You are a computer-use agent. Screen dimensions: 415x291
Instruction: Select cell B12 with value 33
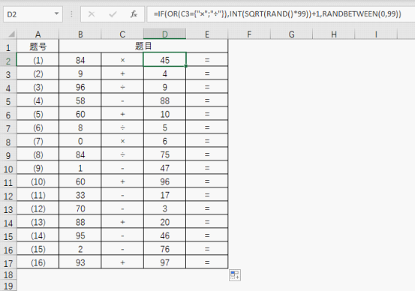pos(80,195)
